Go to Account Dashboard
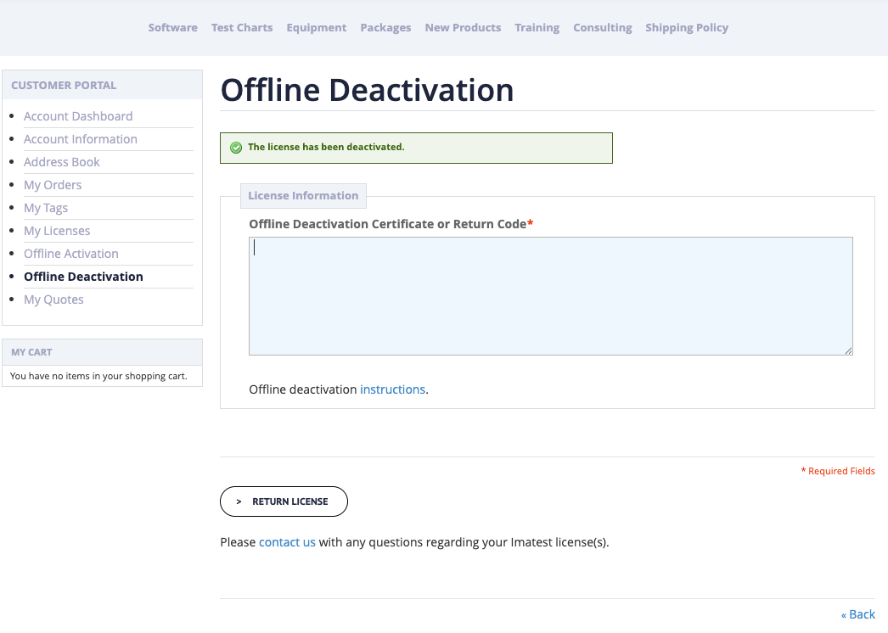The image size is (888, 633). [78, 115]
